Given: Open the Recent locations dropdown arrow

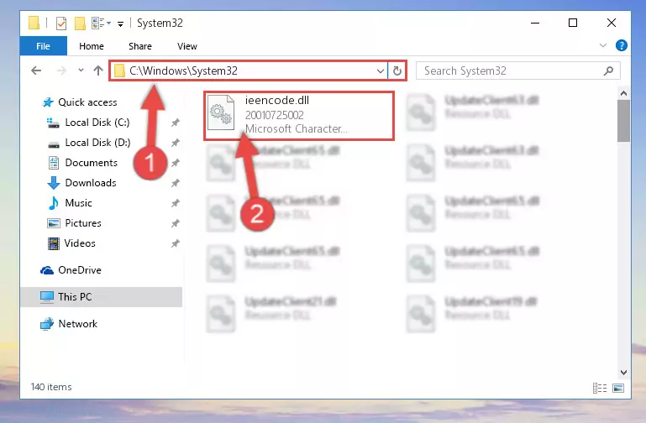Looking at the screenshot, I should [x=81, y=70].
